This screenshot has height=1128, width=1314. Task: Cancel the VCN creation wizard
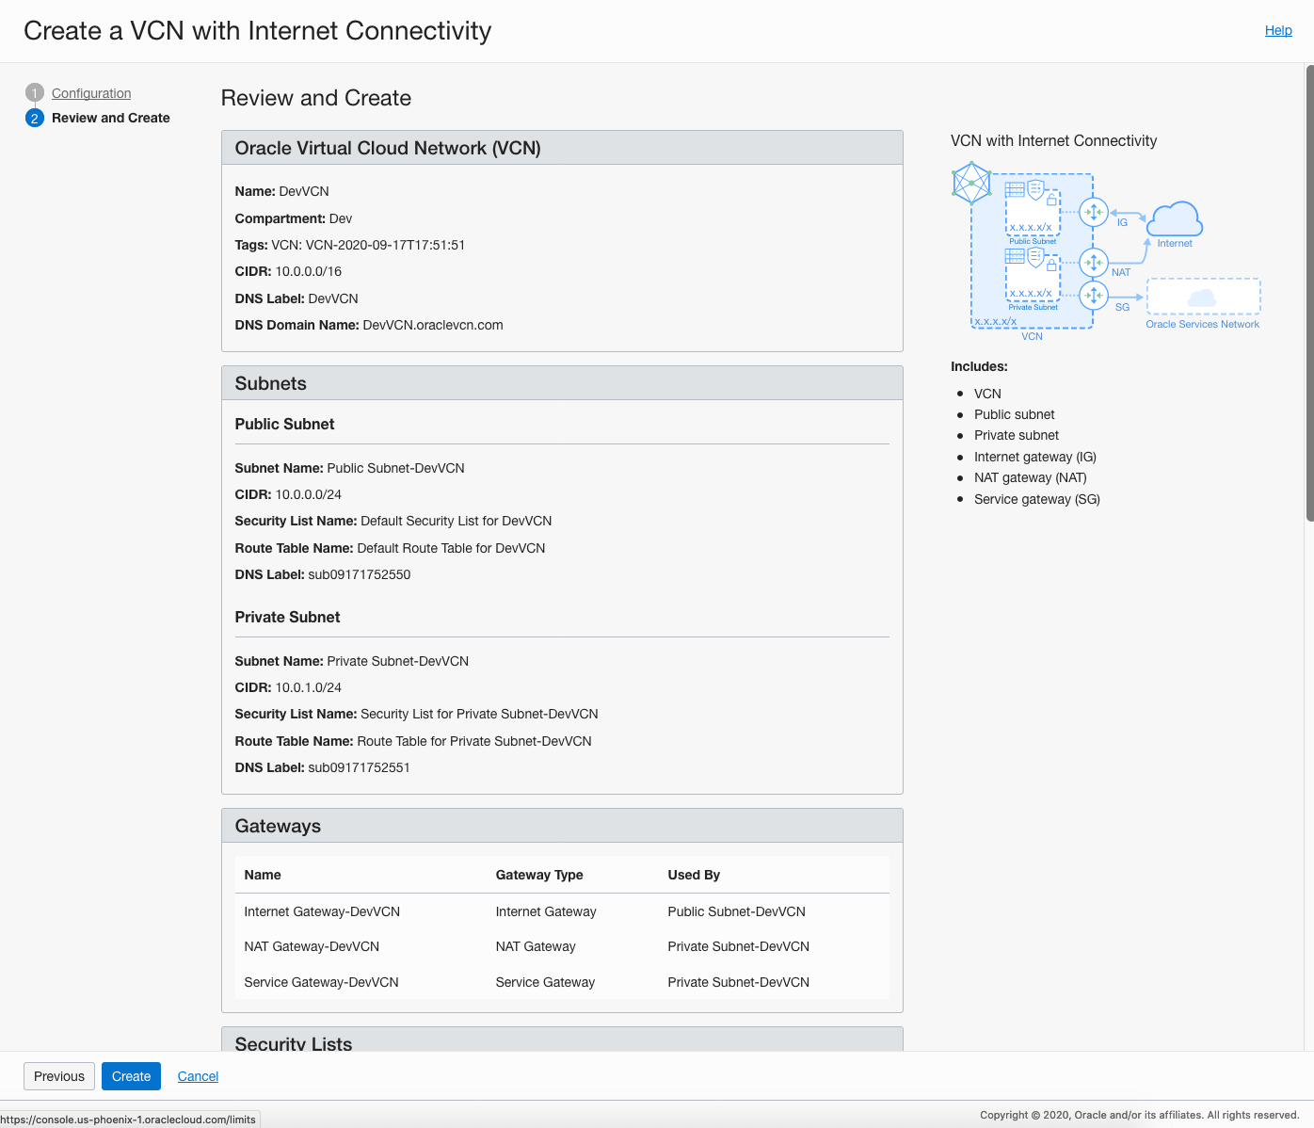pyautogui.click(x=198, y=1076)
